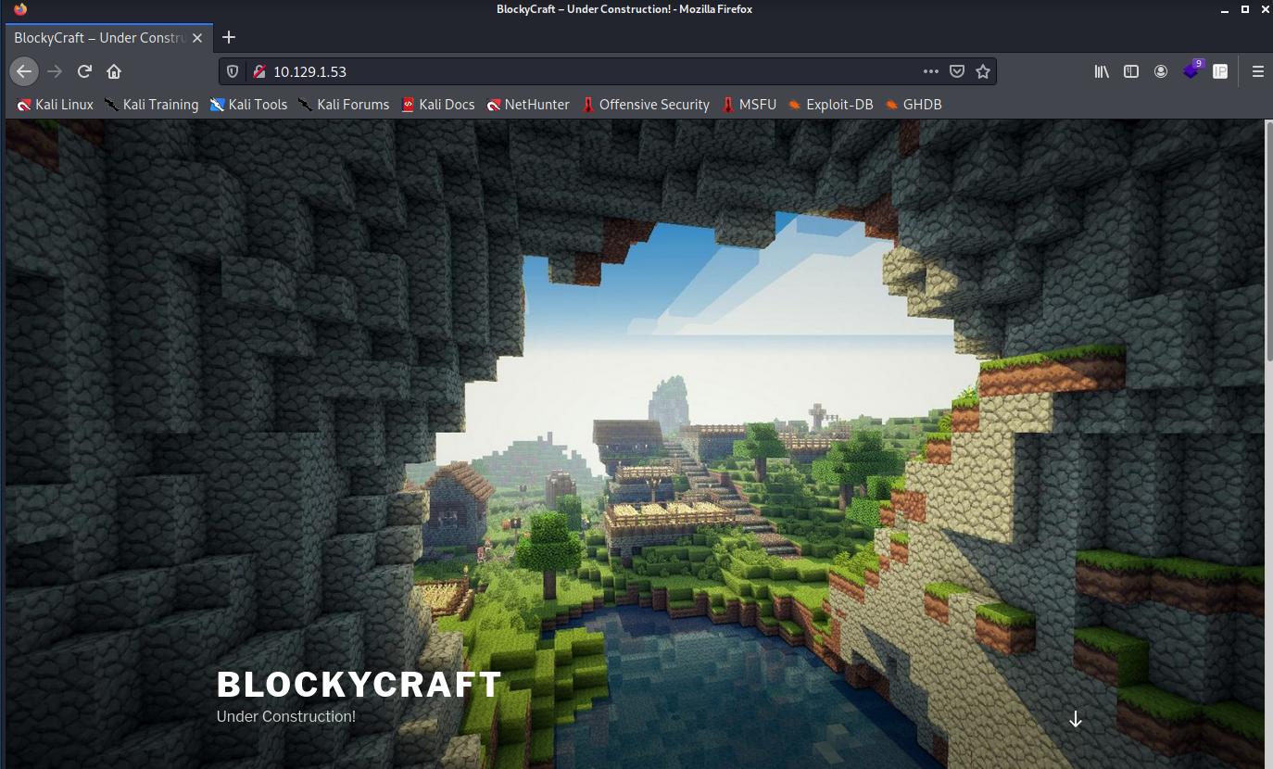1273x769 pixels.
Task: Open the Exploit-DB bookmark
Action: (x=830, y=105)
